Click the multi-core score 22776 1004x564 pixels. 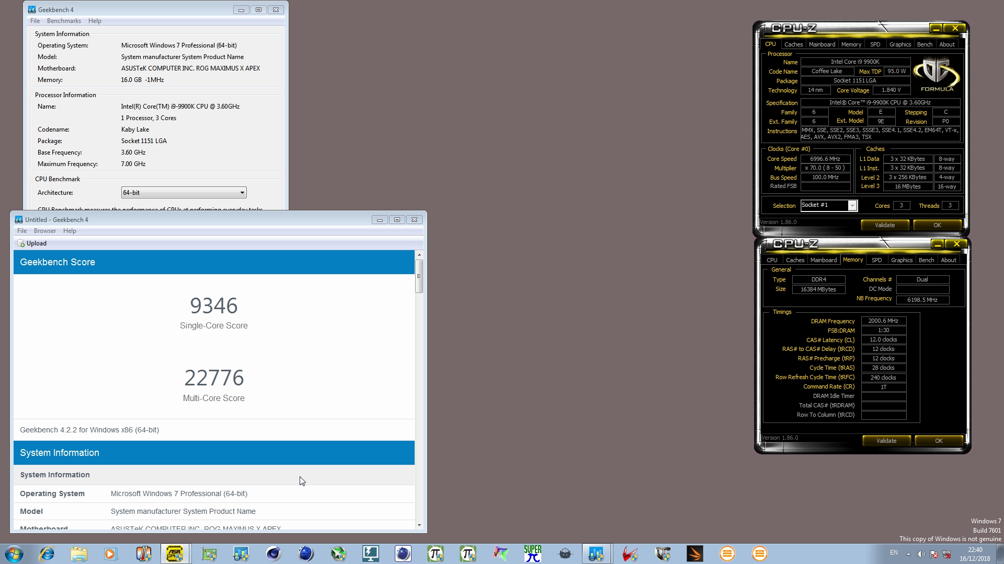coord(214,378)
